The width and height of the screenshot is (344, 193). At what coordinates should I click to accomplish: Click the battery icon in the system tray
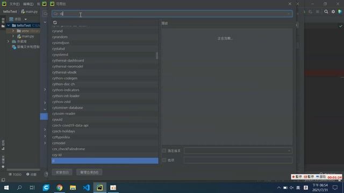[285, 188]
